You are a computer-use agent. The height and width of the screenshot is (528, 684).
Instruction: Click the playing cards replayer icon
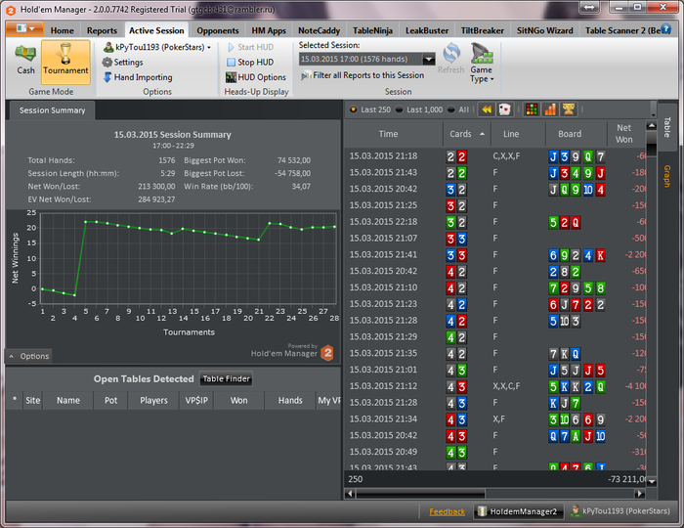click(505, 110)
